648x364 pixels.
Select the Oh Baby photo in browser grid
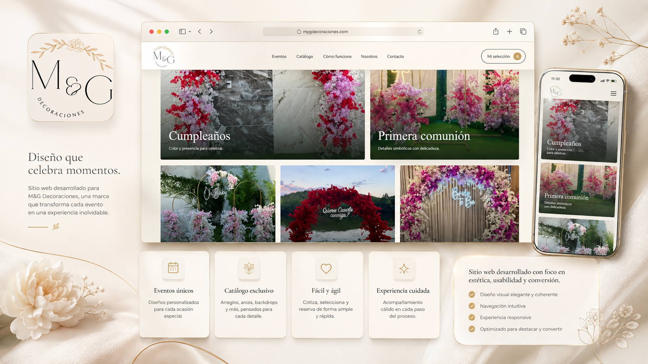click(218, 204)
